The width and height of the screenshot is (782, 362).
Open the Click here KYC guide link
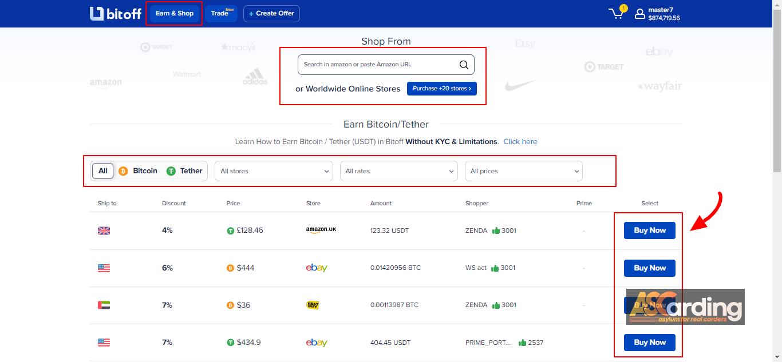click(520, 142)
